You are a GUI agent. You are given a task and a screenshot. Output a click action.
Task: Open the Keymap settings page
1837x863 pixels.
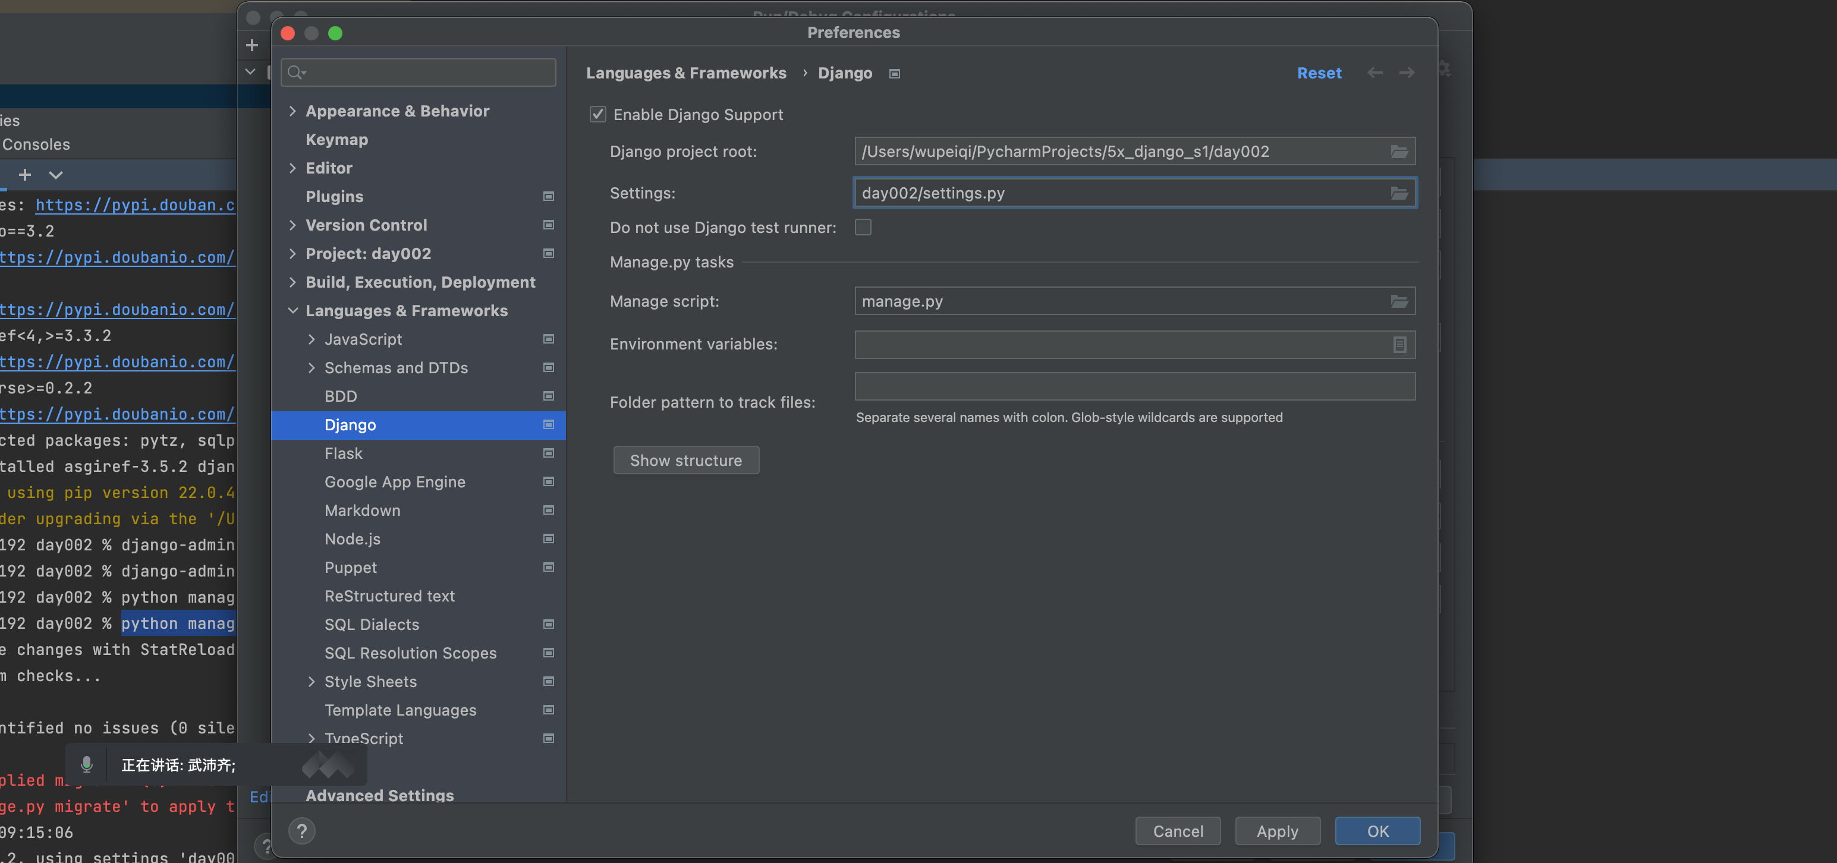coord(336,140)
